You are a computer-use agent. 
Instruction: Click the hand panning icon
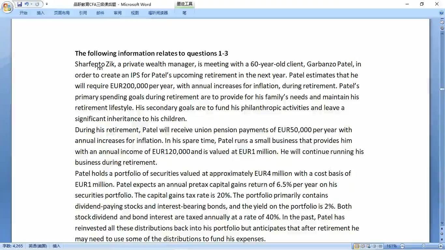point(442,28)
